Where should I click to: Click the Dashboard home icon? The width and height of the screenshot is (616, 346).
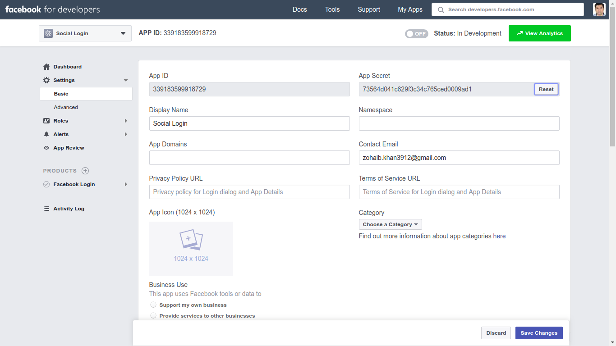coord(46,67)
